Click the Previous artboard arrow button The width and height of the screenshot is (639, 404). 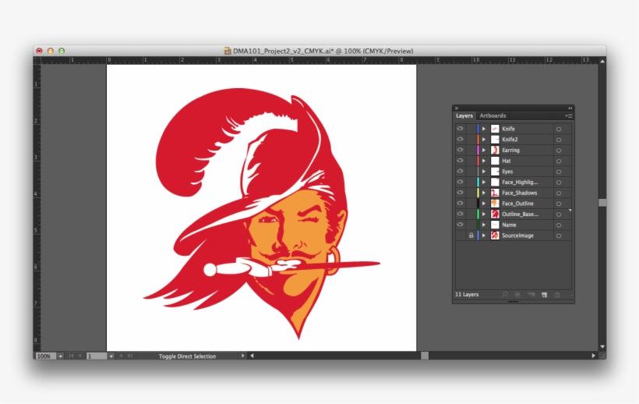point(79,356)
